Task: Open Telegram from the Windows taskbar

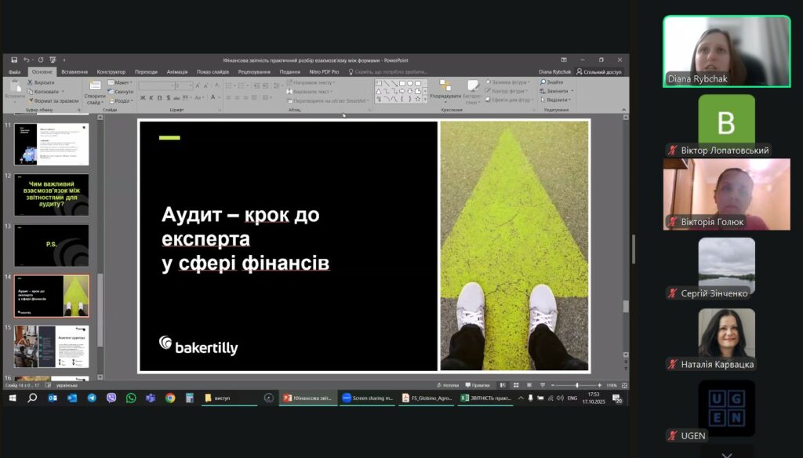Action: point(92,398)
